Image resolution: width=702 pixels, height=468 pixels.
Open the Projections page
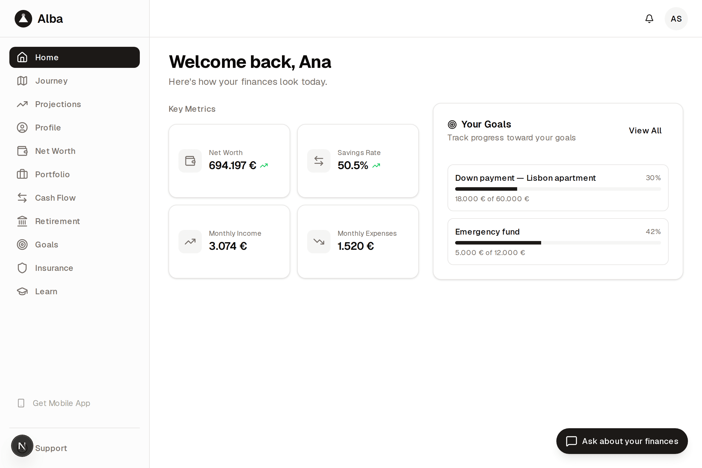[75, 104]
